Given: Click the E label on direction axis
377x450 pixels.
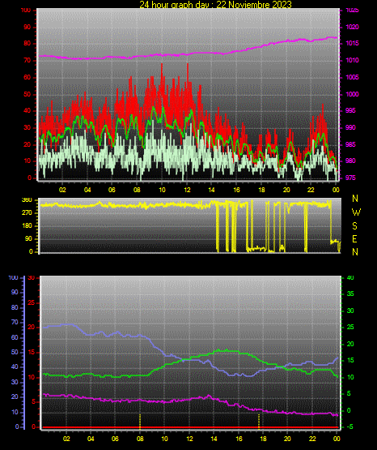Looking at the screenshot, I should pyautogui.click(x=354, y=238).
